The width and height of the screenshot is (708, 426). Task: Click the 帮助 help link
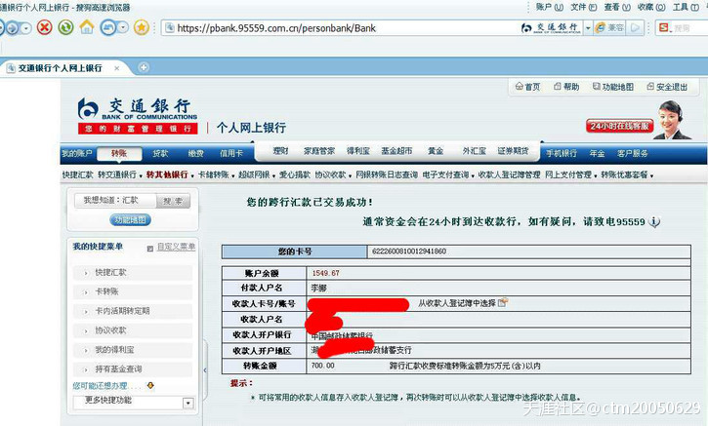point(566,87)
